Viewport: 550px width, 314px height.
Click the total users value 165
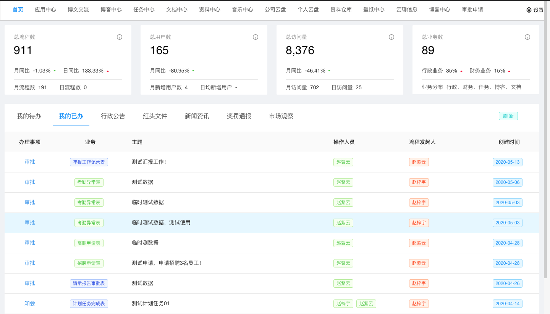coord(159,50)
